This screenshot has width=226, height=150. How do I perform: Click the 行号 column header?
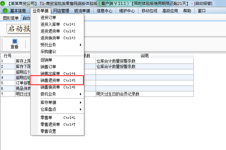point(8,56)
